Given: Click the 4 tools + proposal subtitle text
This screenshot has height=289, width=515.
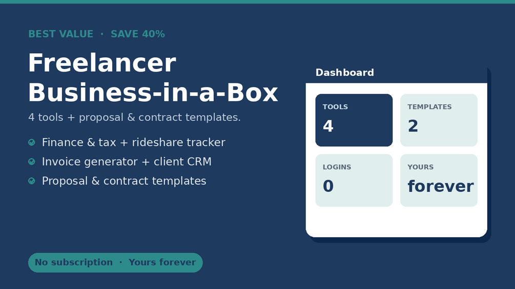Looking at the screenshot, I should tap(135, 117).
